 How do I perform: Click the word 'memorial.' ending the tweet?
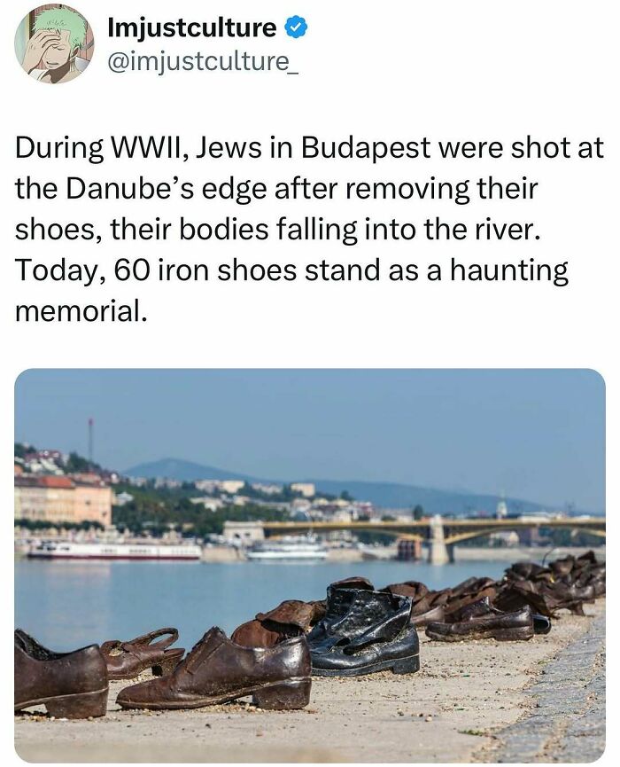tap(81, 310)
